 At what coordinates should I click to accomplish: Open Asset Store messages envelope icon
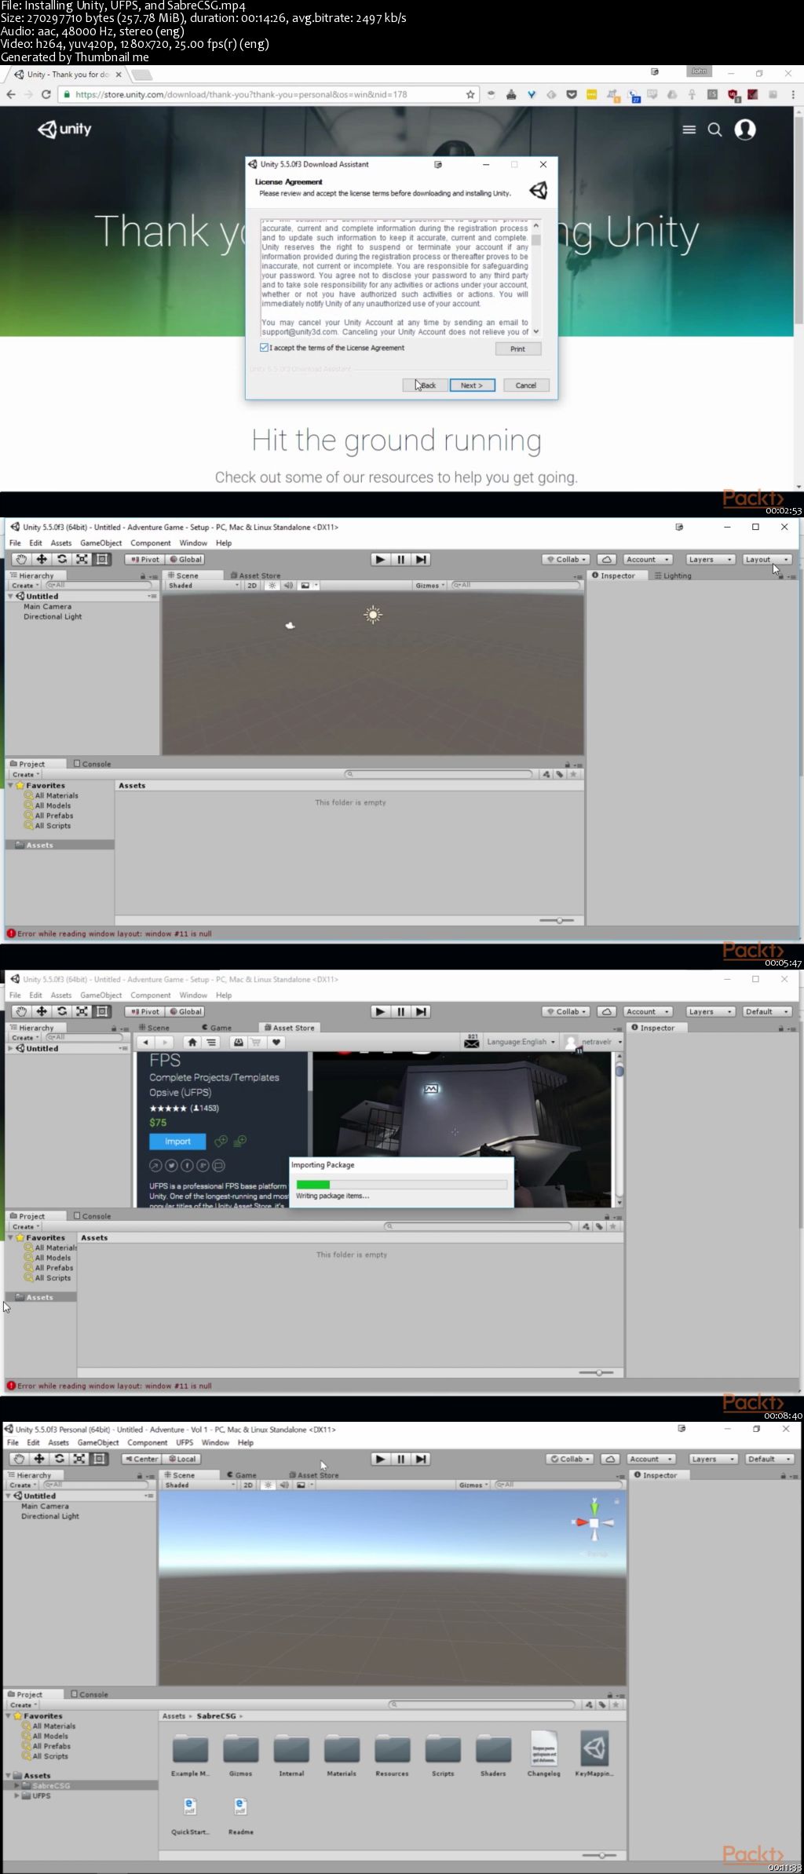(472, 1043)
